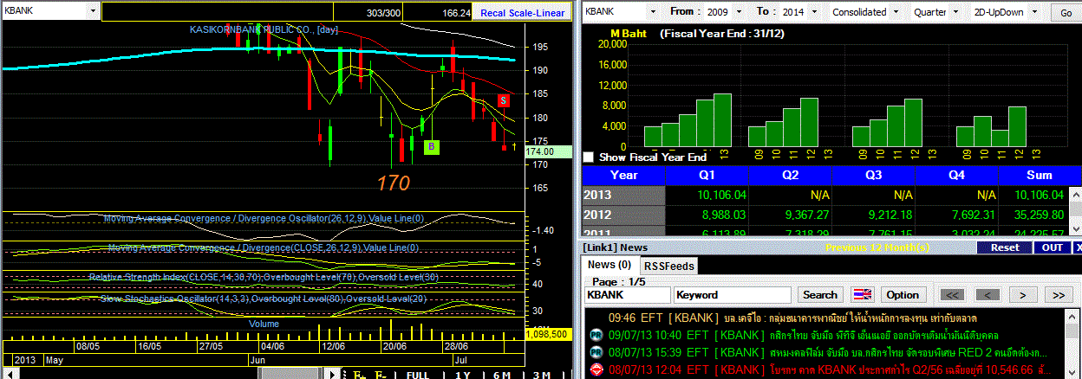Click the Keyword input field
1082x379 pixels.
(x=733, y=295)
